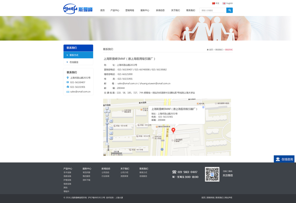Screen dimensions: 296x203
Task: Click footer link 常见问答
Action: coord(86,173)
